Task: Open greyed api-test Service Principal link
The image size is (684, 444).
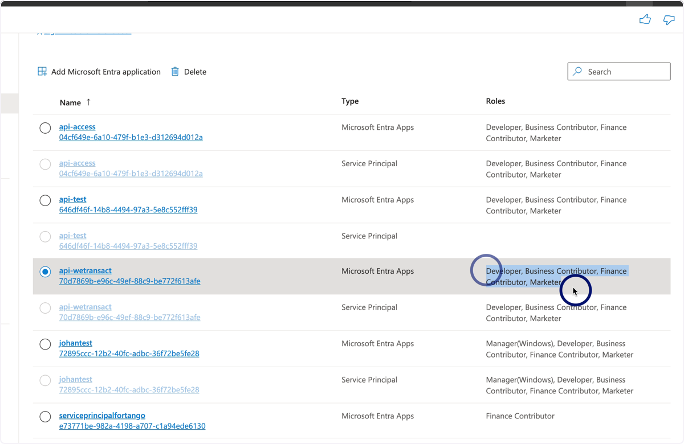Action: pos(73,236)
